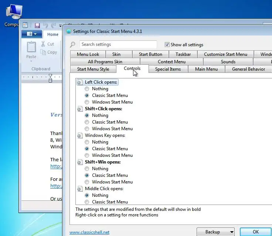Screen dimensions: 272x236
Task: Open Customize Quick Access Toolbar dropdown in WordPad
Action: (60, 26)
